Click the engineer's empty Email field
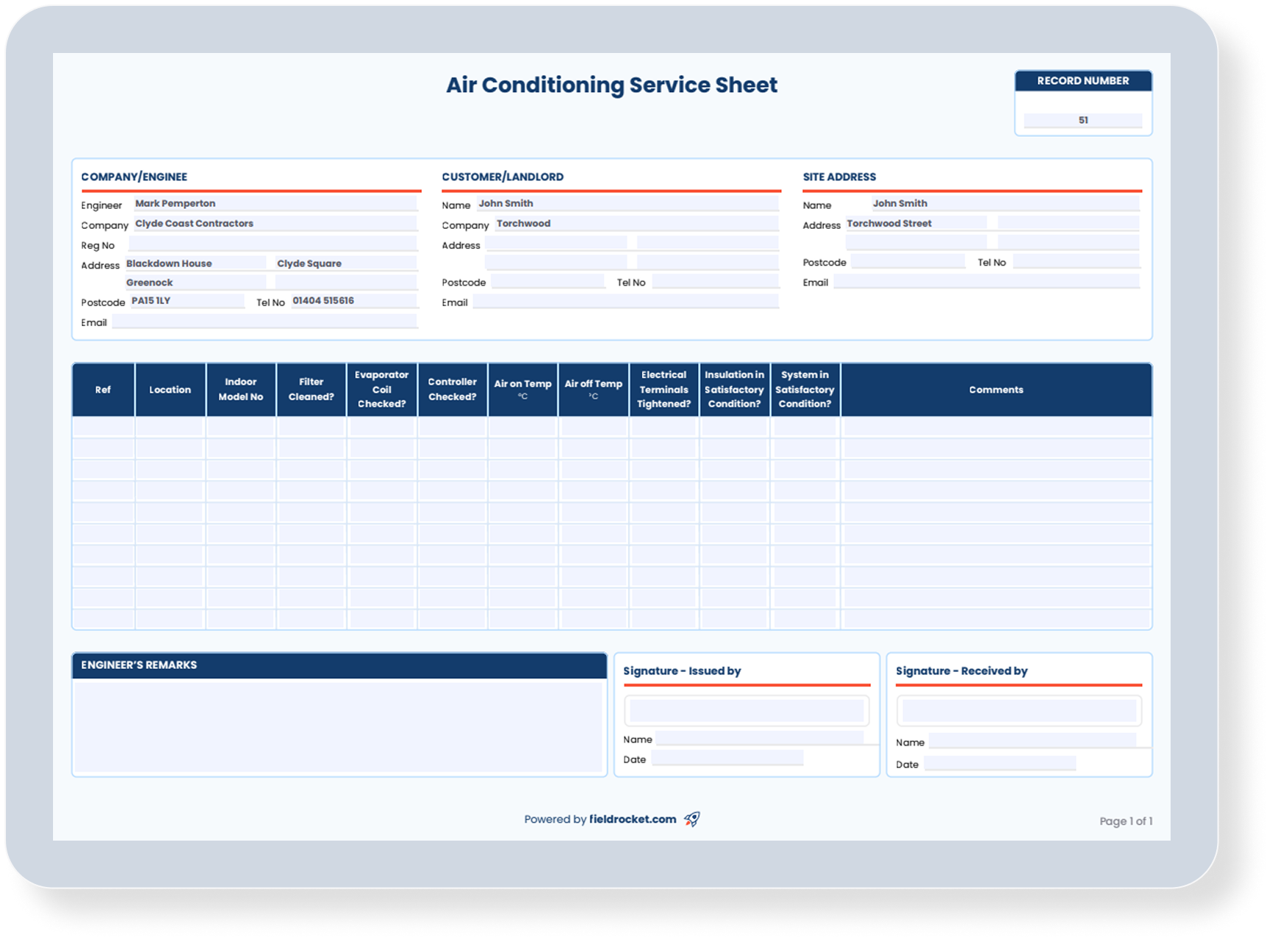 (265, 321)
